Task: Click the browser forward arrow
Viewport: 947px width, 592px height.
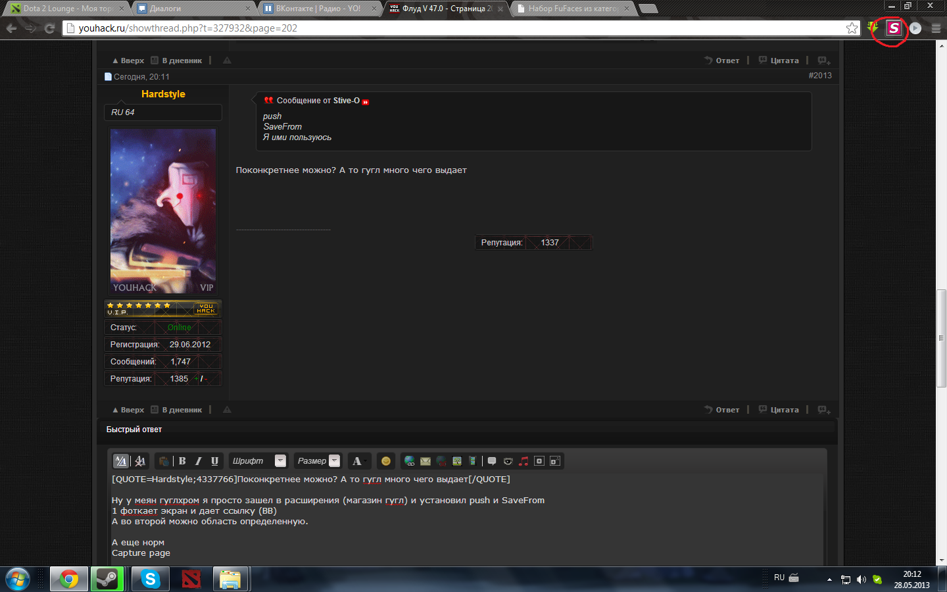Action: (x=30, y=28)
